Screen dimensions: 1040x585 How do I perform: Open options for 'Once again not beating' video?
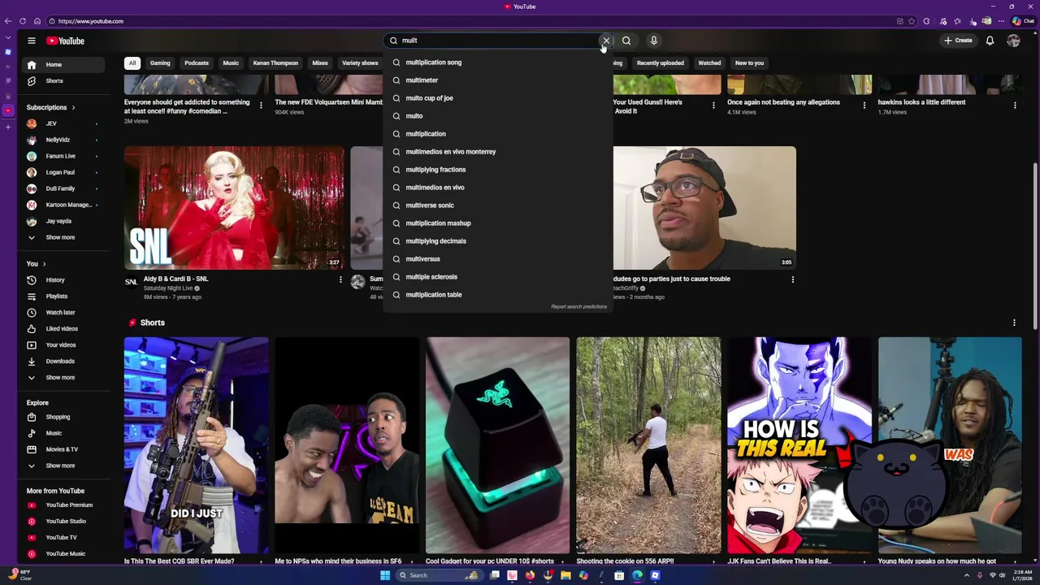click(864, 105)
